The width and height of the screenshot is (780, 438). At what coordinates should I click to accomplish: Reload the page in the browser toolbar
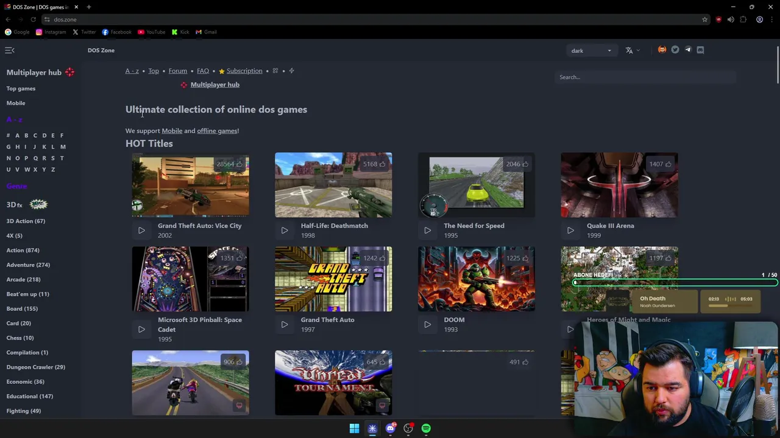[x=33, y=19]
